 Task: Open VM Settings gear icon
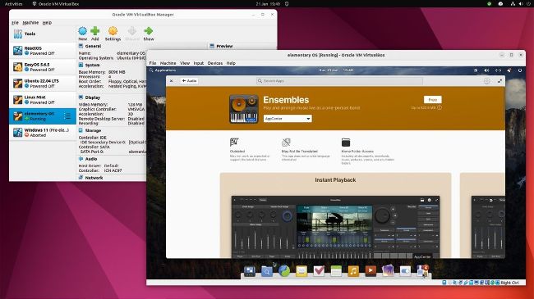(113, 31)
